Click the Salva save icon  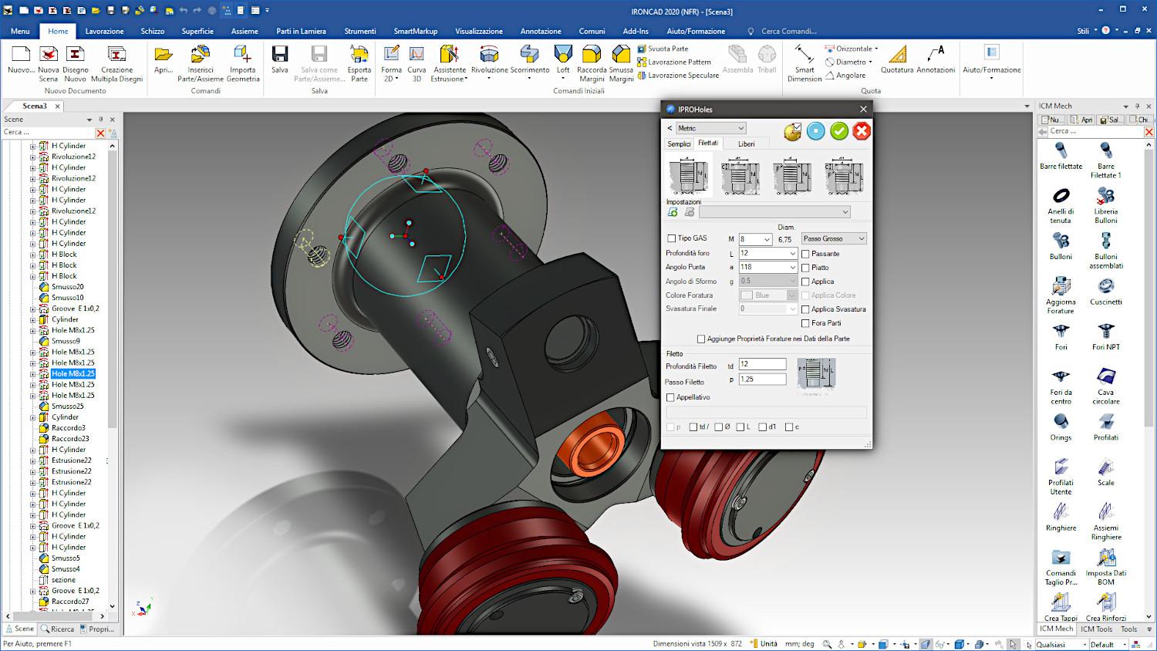280,55
